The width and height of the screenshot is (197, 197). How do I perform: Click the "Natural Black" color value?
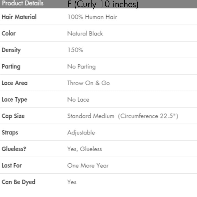pyautogui.click(x=85, y=33)
